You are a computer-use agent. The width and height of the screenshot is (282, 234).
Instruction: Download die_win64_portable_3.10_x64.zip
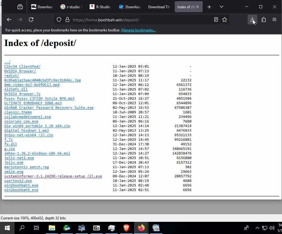pos(37,126)
